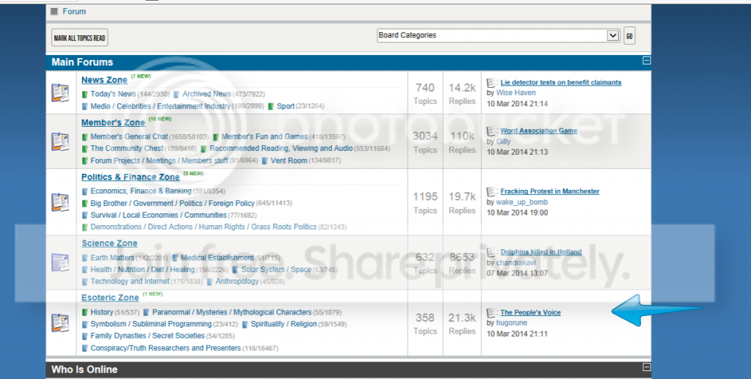751x379 pixels.
Task: Open the Member's Zone category
Action: [x=113, y=122]
